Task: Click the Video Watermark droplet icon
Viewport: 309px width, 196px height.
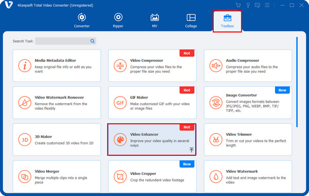Action: click(x=216, y=176)
